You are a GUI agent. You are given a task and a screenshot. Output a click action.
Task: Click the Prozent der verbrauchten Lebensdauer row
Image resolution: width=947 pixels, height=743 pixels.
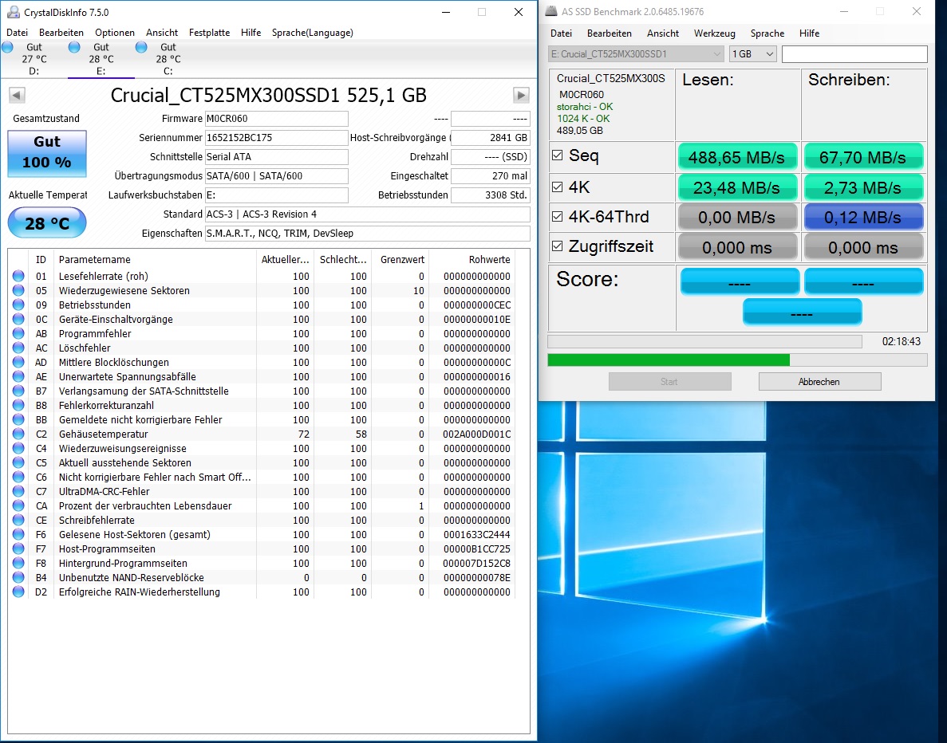point(262,505)
